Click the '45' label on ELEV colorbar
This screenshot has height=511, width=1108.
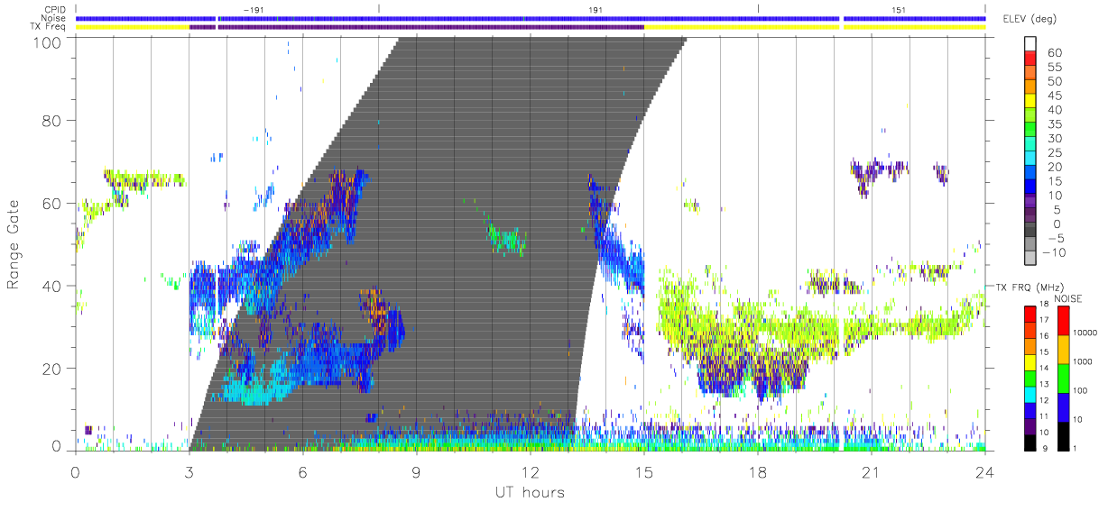(x=1054, y=96)
